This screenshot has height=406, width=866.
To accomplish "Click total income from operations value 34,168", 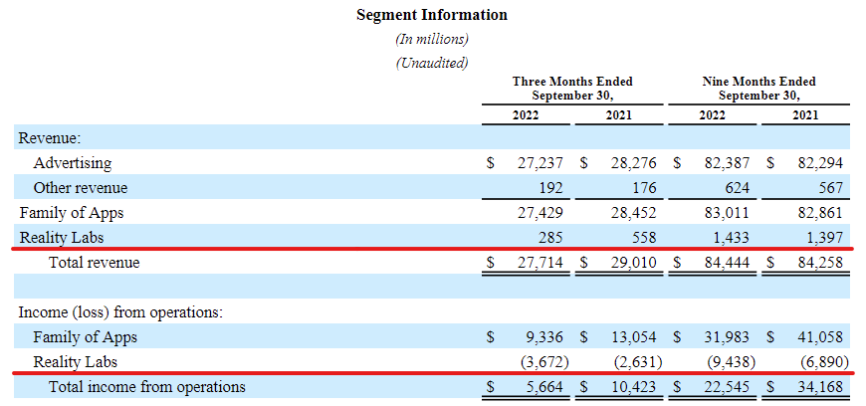I will pyautogui.click(x=820, y=387).
